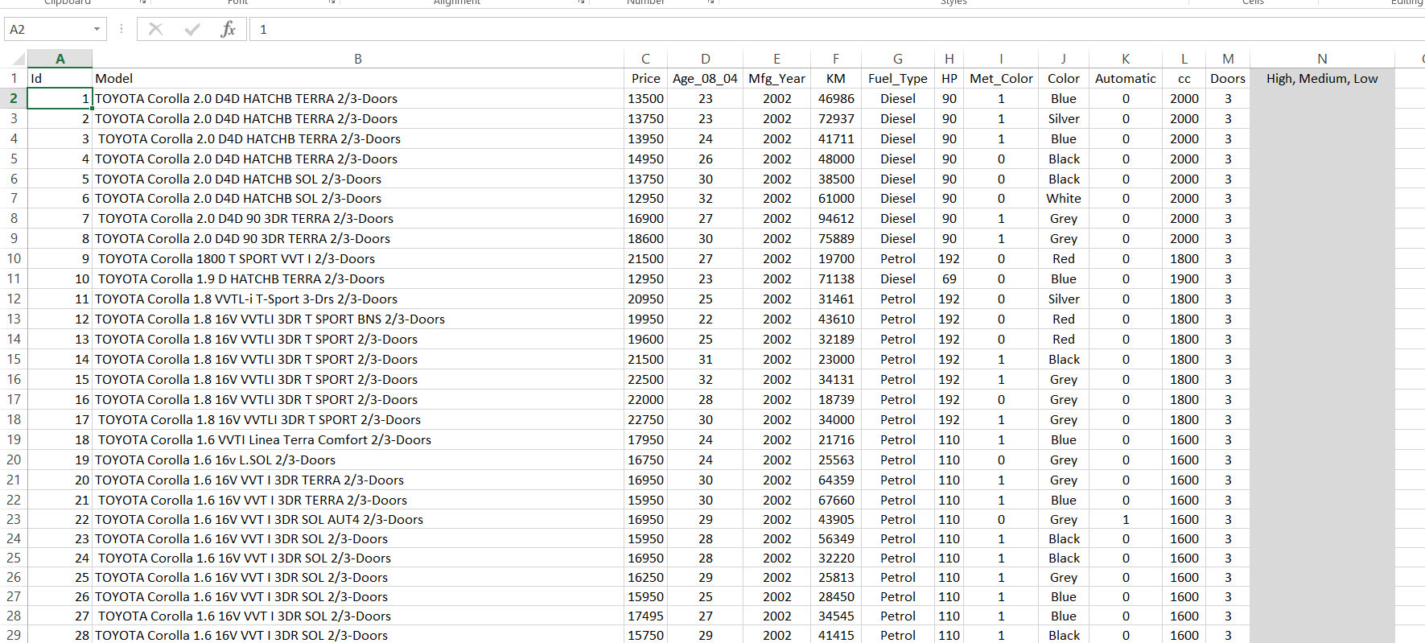Click model 'Linea Terra Comfort 2/3-Doors' row

point(358,439)
